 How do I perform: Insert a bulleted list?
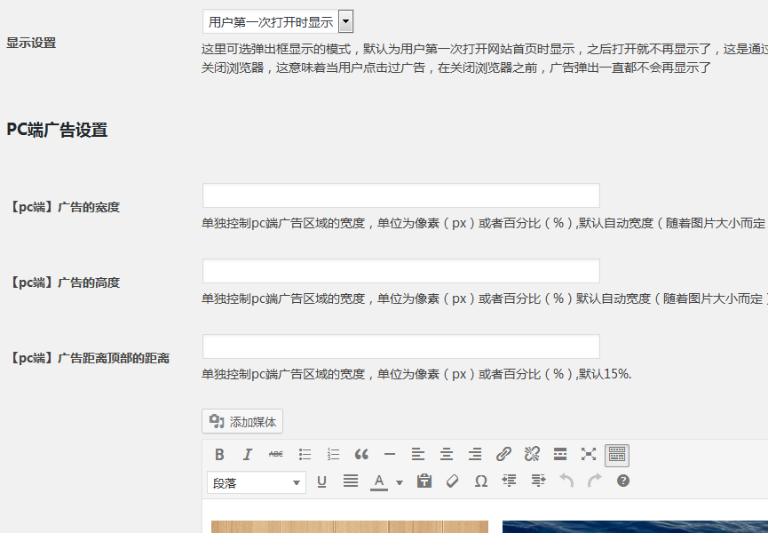coord(305,455)
